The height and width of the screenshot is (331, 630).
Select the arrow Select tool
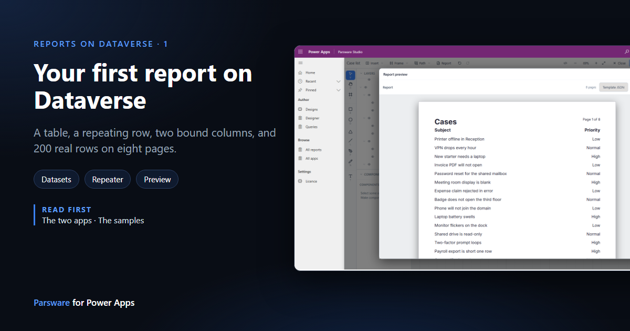[x=351, y=75]
